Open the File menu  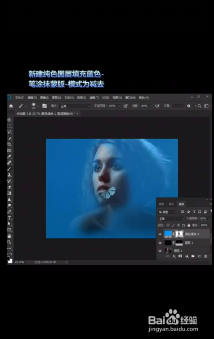pos(20,98)
